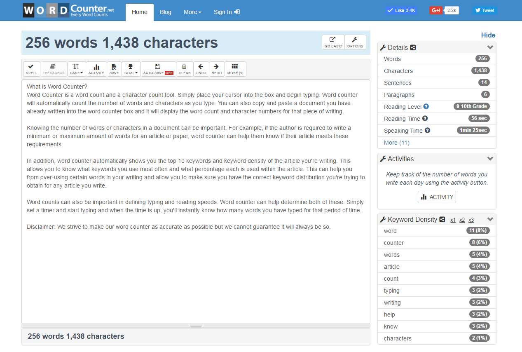Expand the More navigation dropdown
Viewport: 522px width, 352px height.
point(192,12)
